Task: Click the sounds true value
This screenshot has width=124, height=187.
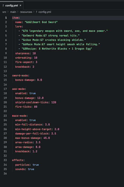Action: point(31,169)
